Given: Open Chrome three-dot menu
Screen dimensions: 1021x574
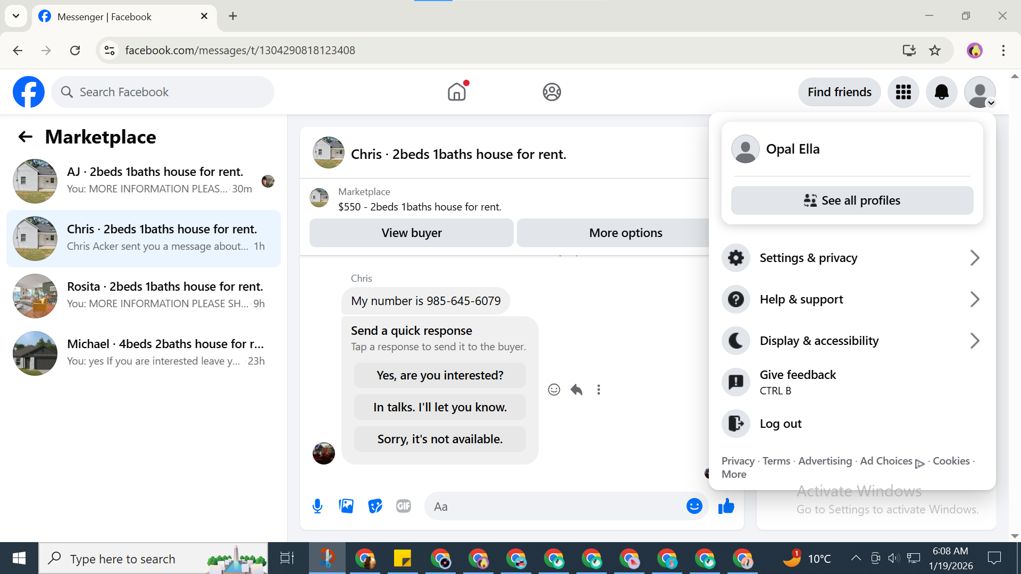Looking at the screenshot, I should click(x=1003, y=50).
